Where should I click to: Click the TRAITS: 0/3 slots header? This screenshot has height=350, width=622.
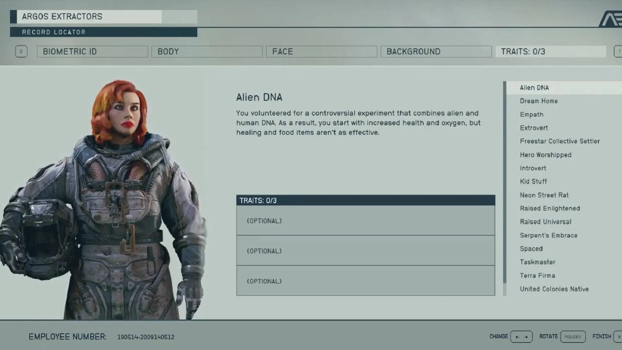(x=366, y=200)
